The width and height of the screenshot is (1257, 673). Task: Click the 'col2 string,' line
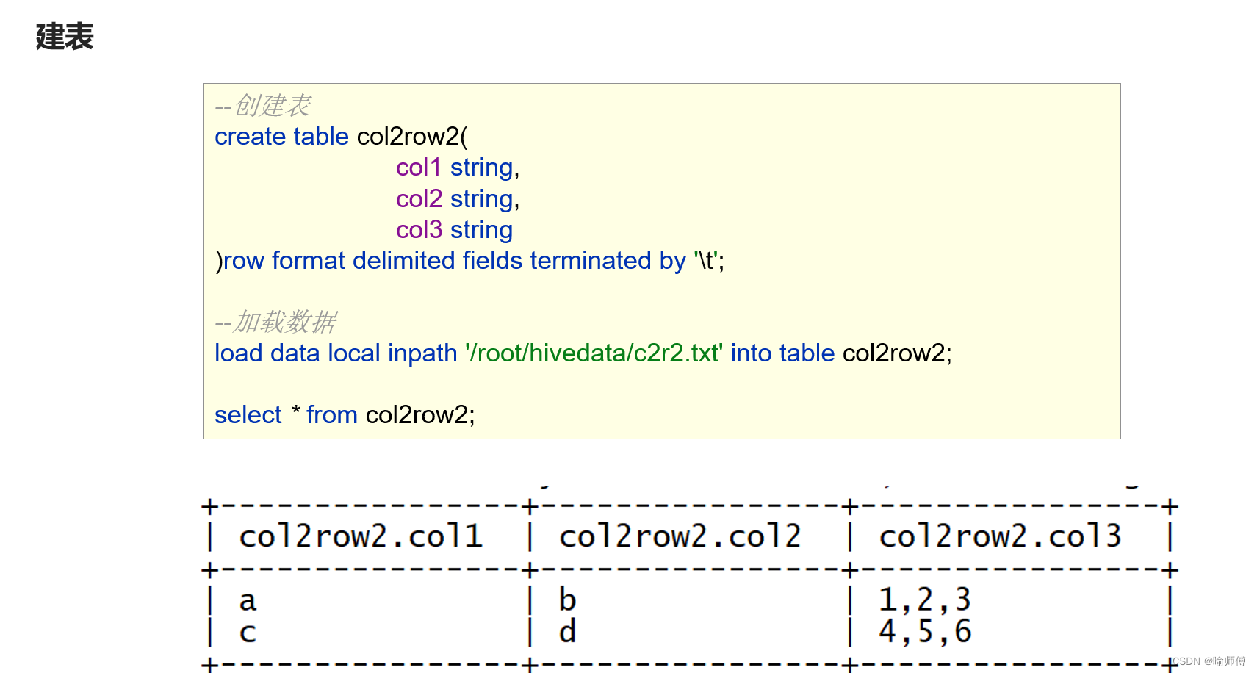click(x=458, y=199)
